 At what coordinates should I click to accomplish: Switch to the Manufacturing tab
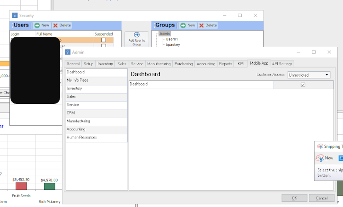coord(159,64)
